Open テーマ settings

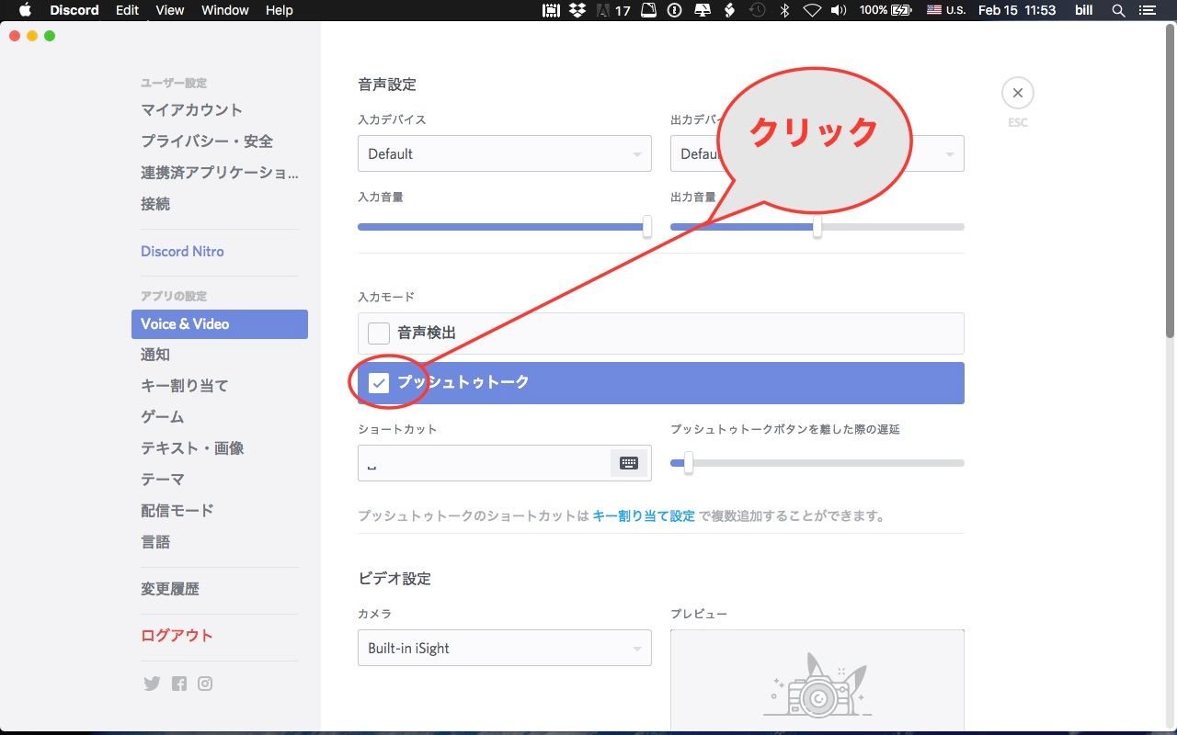coord(163,480)
